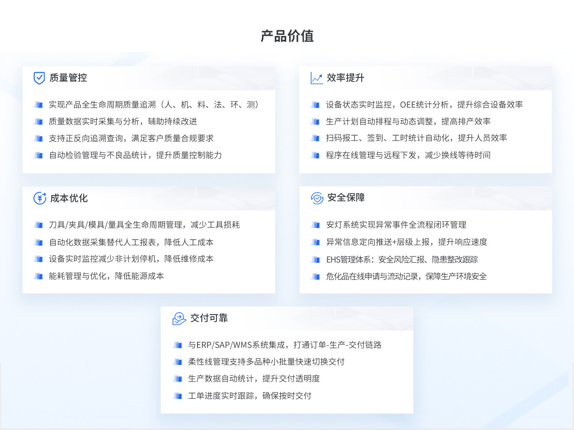The width and height of the screenshot is (574, 430).
Task: Click the shield checkmark icon beside 质量管控
Action: pyautogui.click(x=39, y=78)
